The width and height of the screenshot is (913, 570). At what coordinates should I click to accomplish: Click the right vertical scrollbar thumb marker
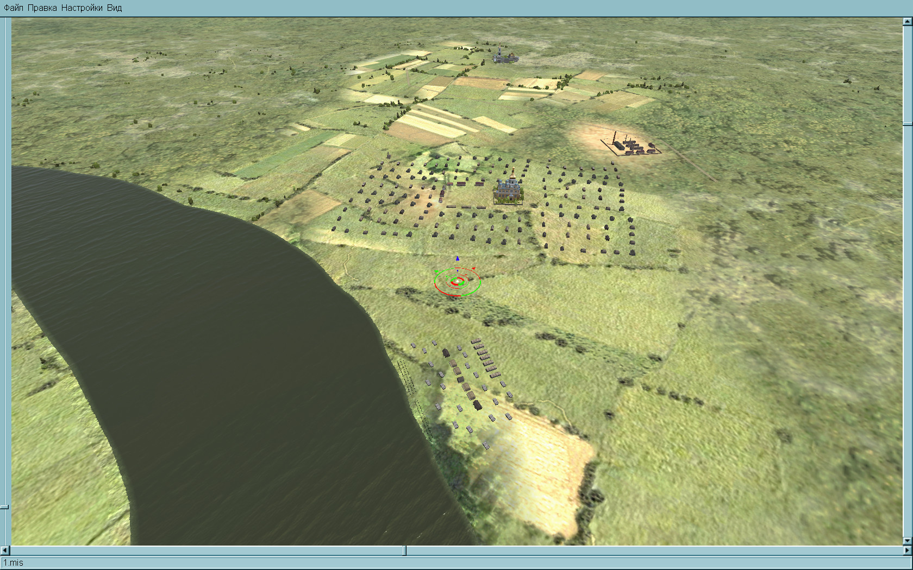click(908, 125)
